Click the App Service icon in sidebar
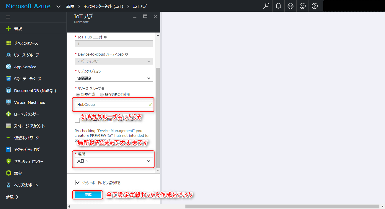Viewport: 385px width, 209px height. coord(9,67)
